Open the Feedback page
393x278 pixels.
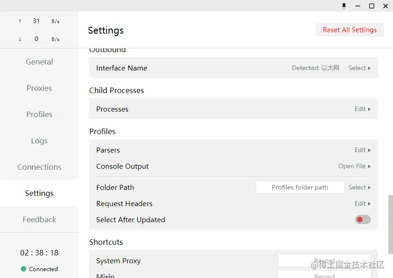39,219
